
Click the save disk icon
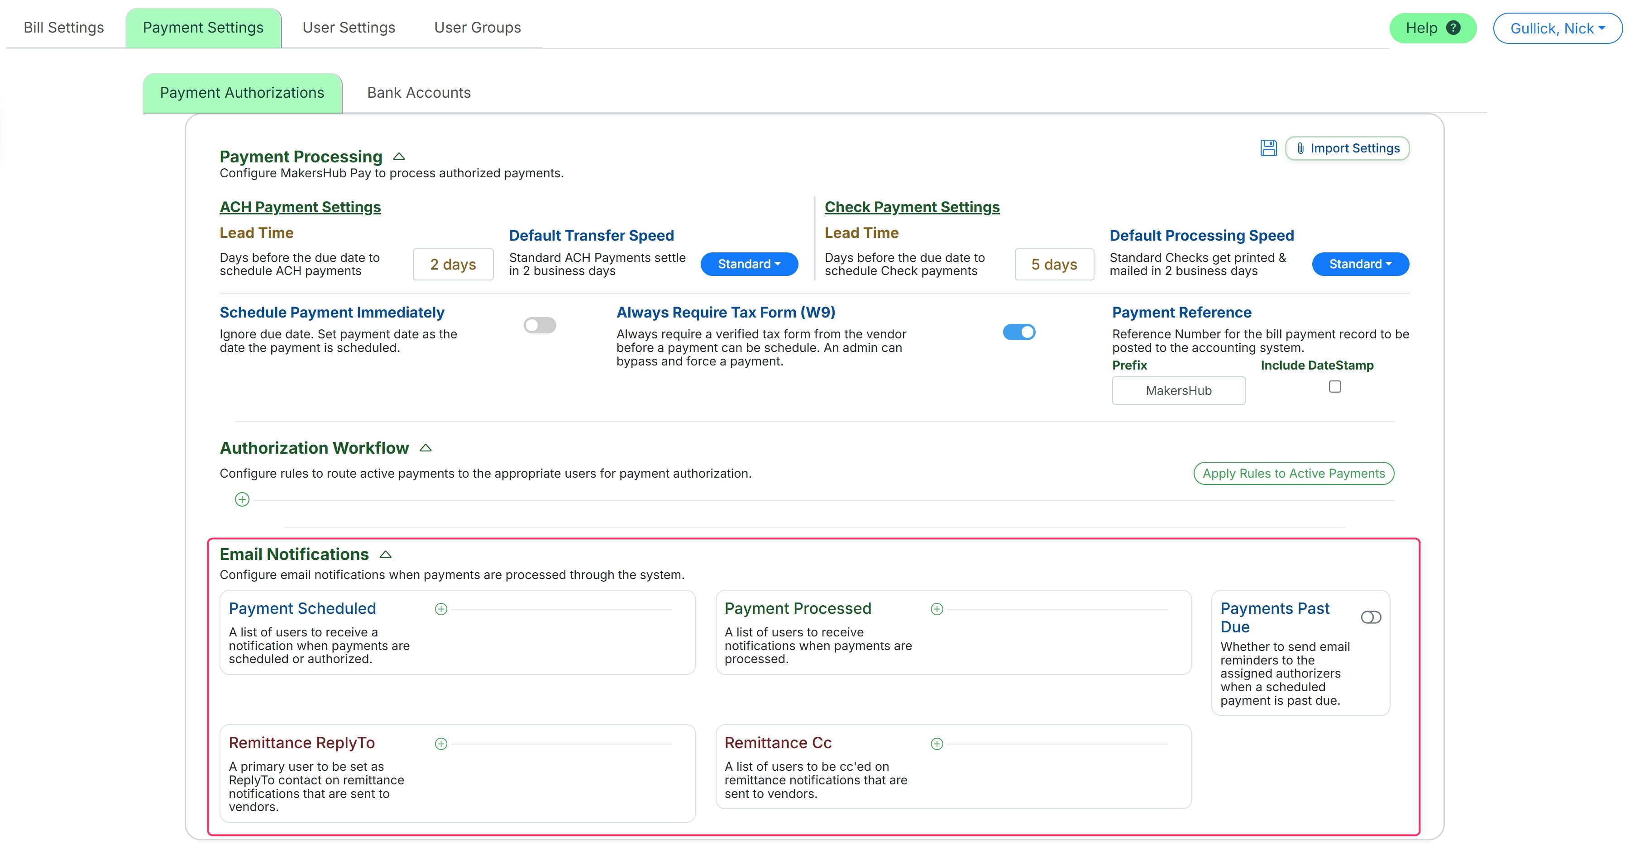(x=1268, y=148)
